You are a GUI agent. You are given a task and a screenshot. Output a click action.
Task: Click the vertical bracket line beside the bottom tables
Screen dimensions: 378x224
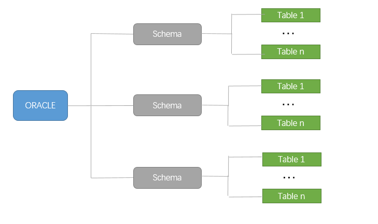point(228,177)
